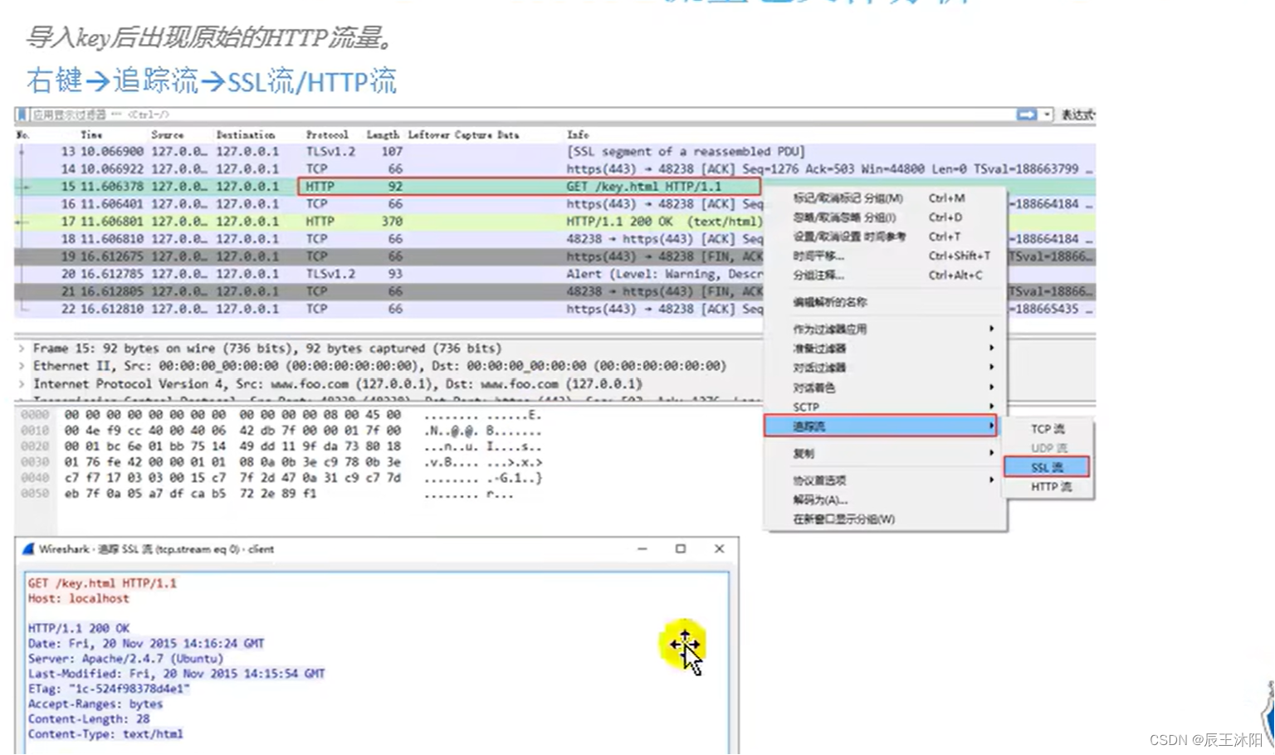Click the 表达式 expression button
Screen dimensions: 1275x755
1077,114
